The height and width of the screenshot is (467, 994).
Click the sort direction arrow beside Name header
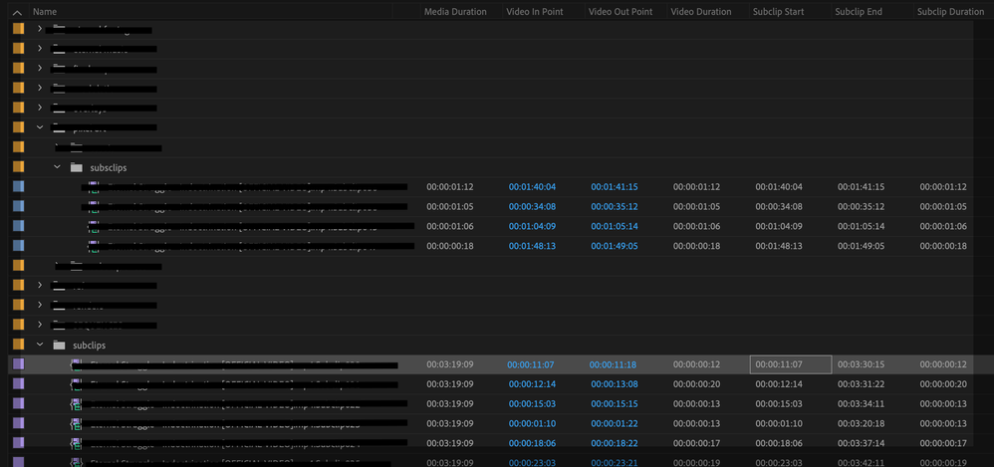tap(17, 12)
